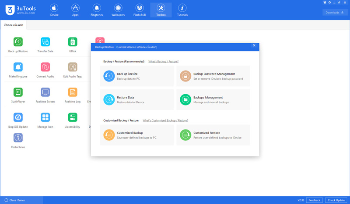Open the What's Backup / Restore? link
The height and width of the screenshot is (204, 350).
(163, 61)
